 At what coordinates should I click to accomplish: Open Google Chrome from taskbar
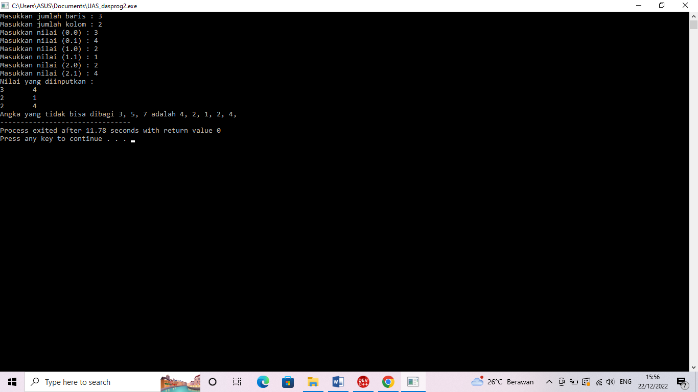(388, 382)
